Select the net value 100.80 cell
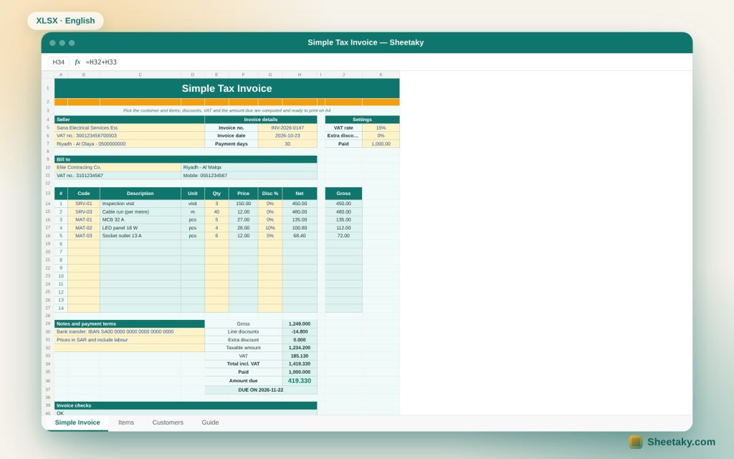 [x=300, y=227]
